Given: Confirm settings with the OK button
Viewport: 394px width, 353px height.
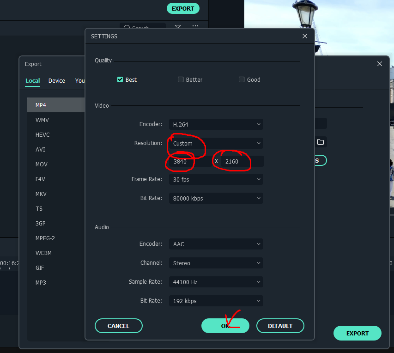Looking at the screenshot, I should point(225,326).
